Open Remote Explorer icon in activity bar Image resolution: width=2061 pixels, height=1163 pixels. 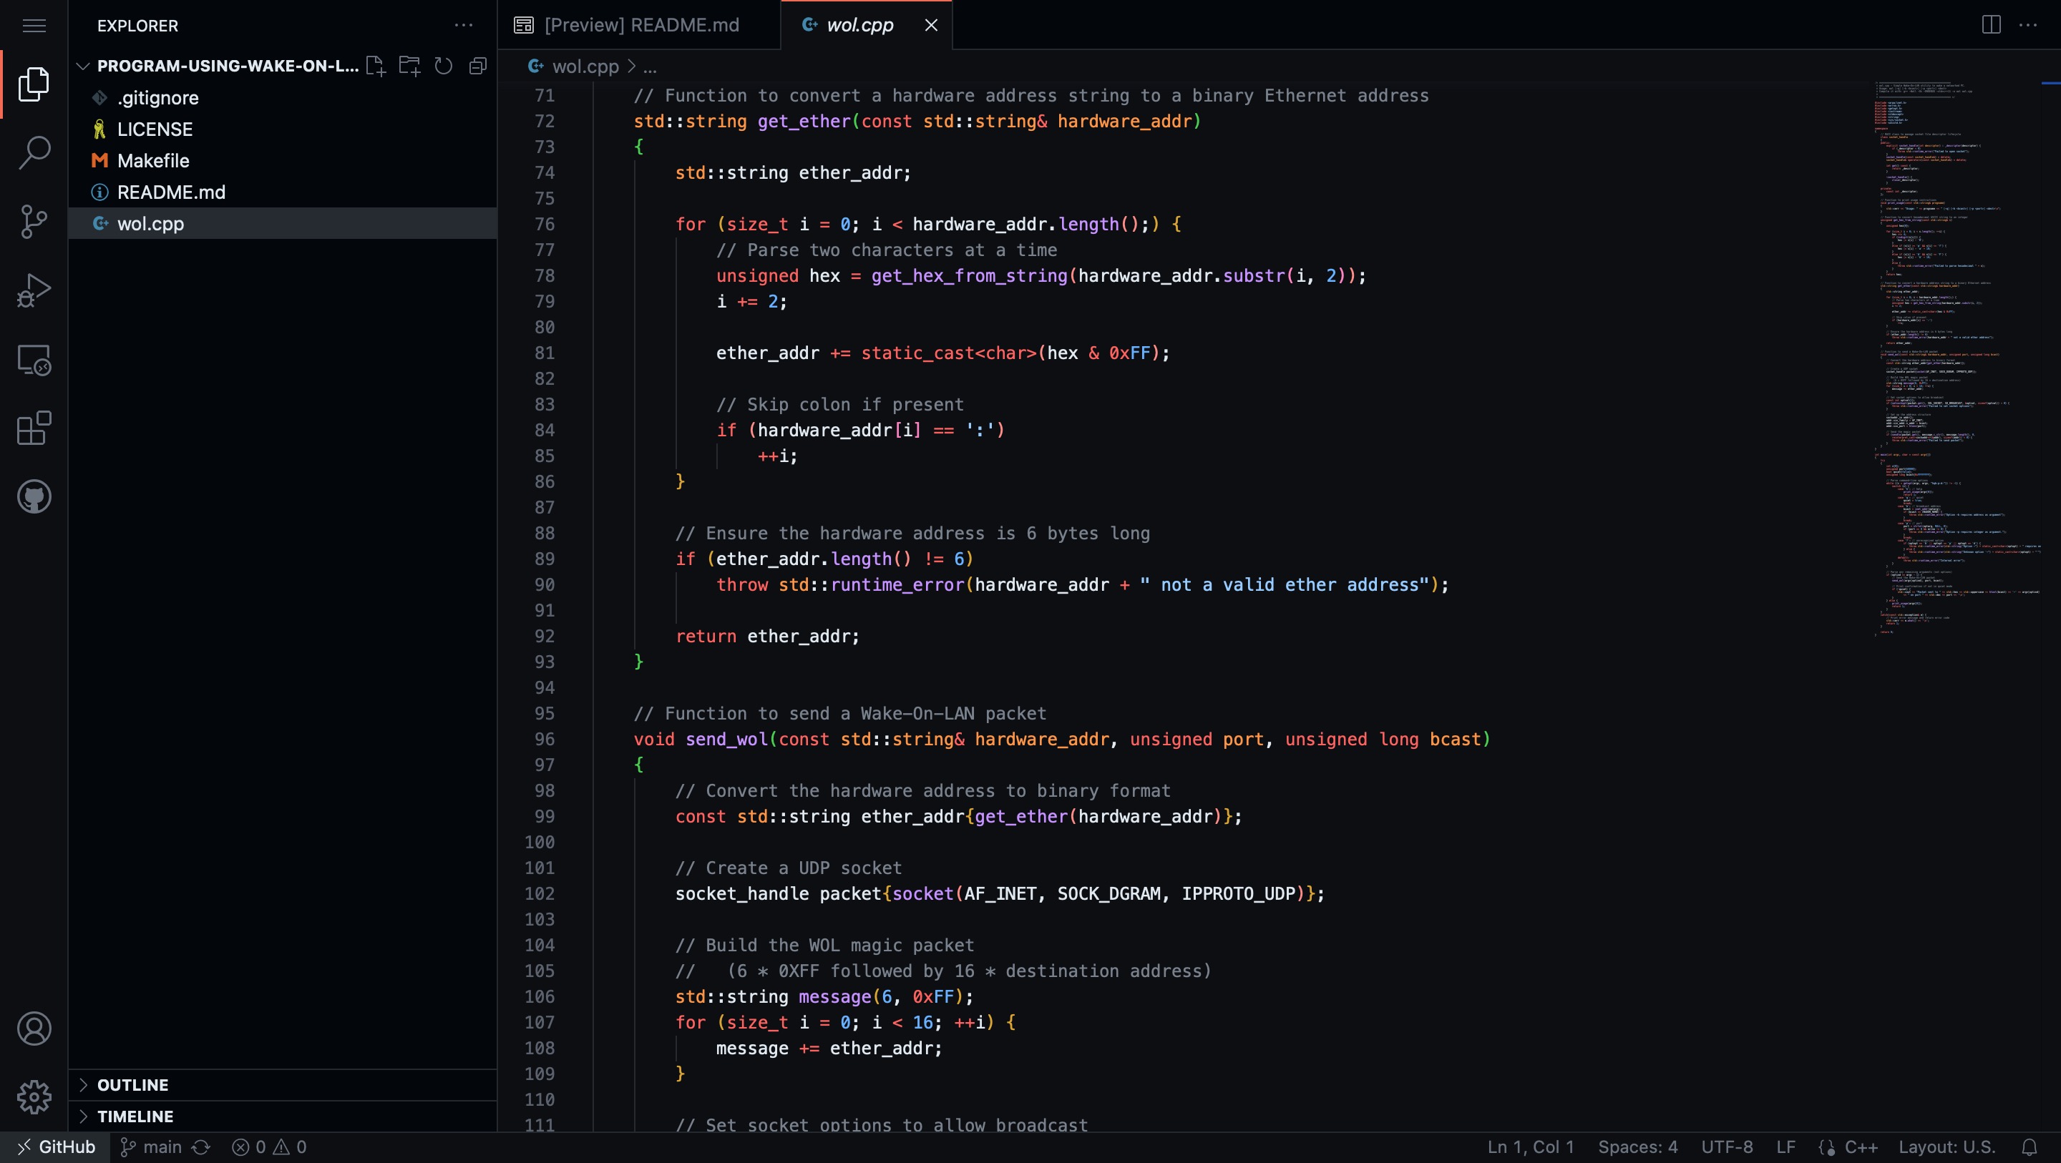[34, 360]
